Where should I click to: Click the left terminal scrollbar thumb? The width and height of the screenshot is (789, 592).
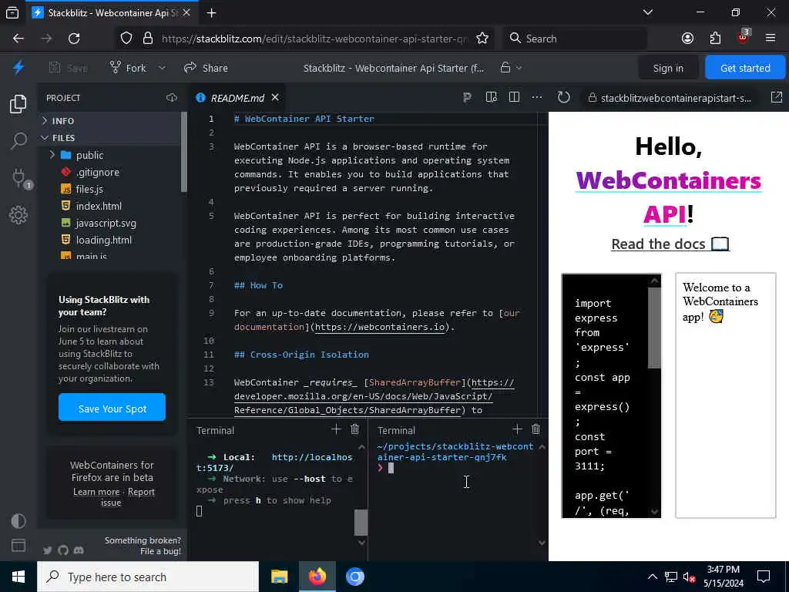click(361, 522)
